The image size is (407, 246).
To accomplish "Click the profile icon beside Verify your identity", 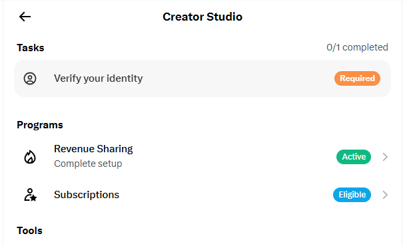I will 30,78.
